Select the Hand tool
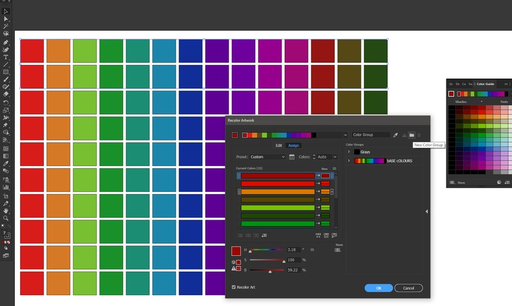512x306 pixels. point(6,211)
